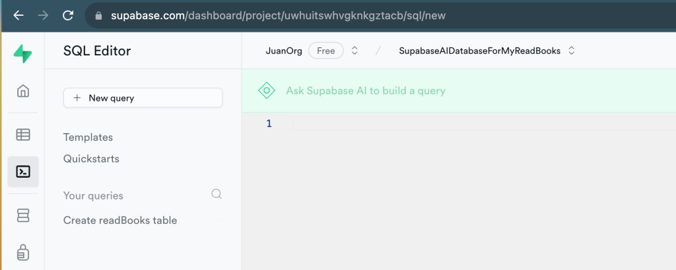Click line 1 in the SQL editor
The height and width of the screenshot is (270, 676).
coord(484,124)
